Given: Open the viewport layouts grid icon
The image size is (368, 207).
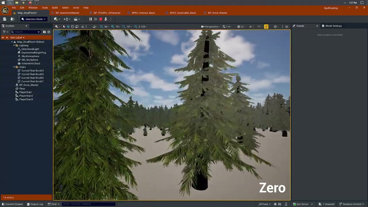Looking at the screenshot, I should point(287,26).
